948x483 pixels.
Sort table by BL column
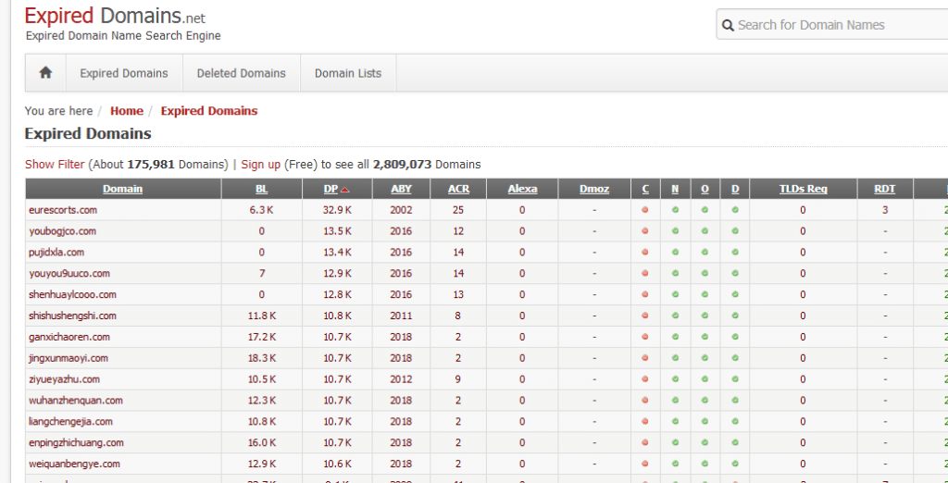point(261,189)
